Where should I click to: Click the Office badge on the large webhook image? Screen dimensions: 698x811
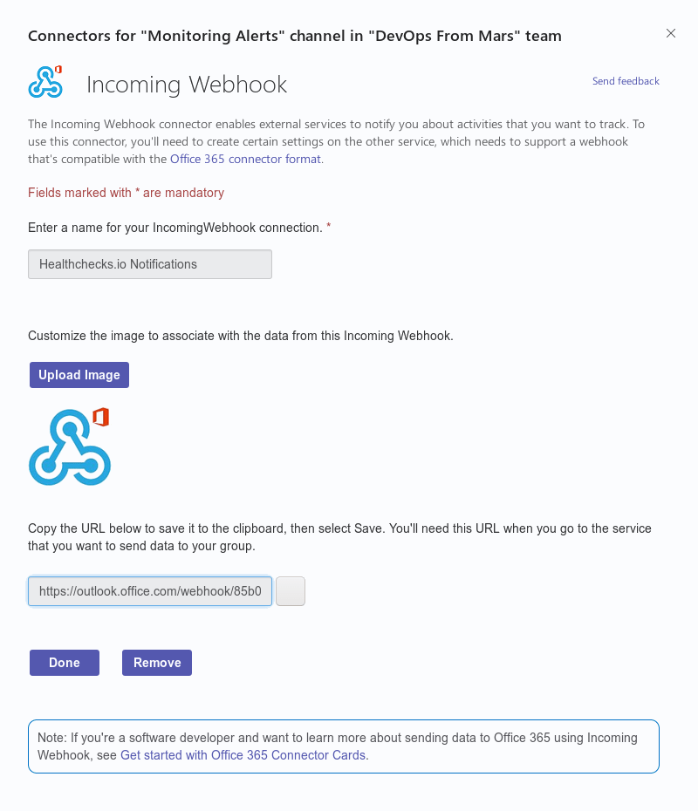tap(100, 416)
